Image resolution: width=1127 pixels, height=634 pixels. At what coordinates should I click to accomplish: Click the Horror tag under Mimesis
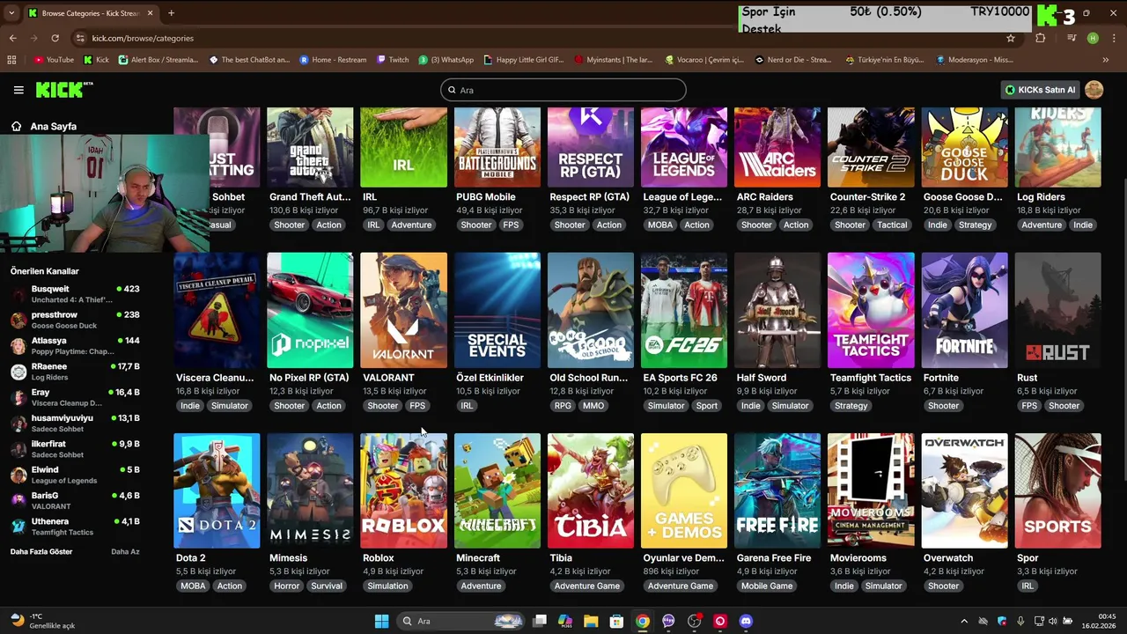[286, 586]
